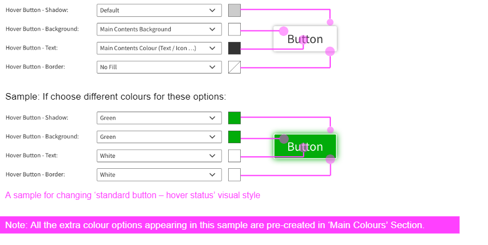This screenshot has width=488, height=245.
Task: Click the pink hover status sample caption
Action: click(x=133, y=195)
